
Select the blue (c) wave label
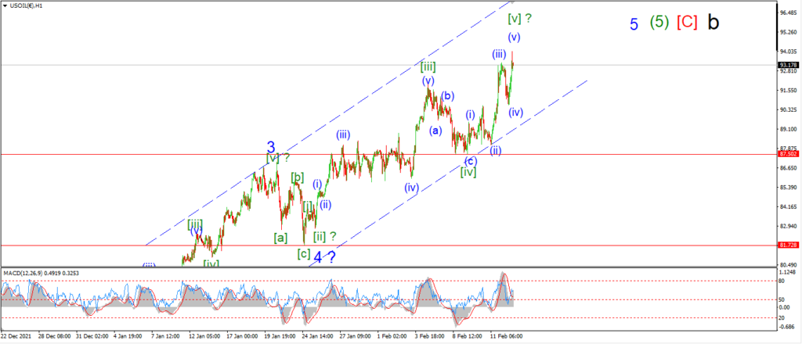[x=471, y=161]
